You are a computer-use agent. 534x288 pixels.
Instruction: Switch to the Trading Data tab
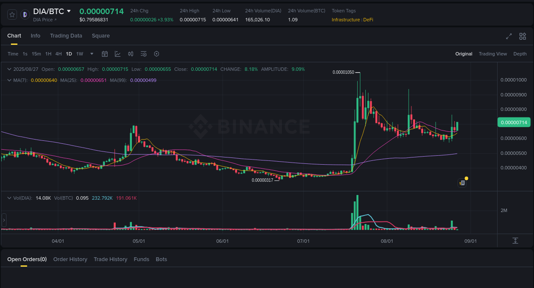click(x=66, y=36)
